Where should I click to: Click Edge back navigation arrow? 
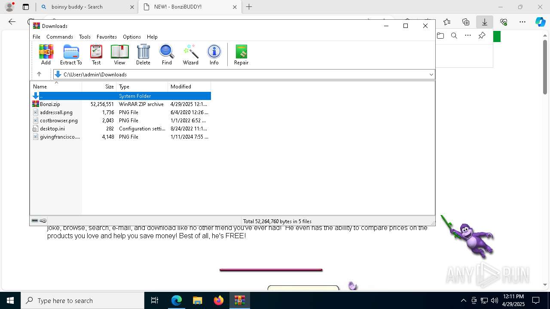pyautogui.click(x=12, y=22)
